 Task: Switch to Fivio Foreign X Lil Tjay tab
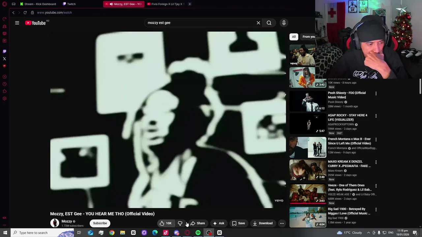coord(166,4)
